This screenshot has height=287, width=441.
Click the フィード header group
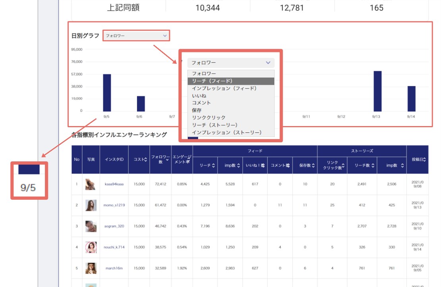255,151
